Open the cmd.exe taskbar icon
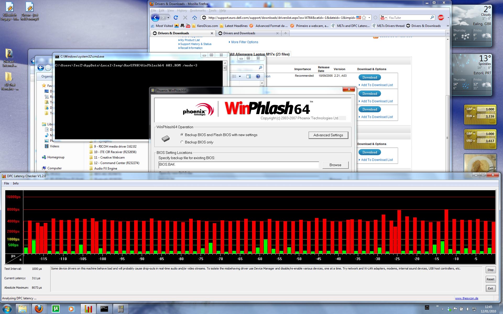This screenshot has height=314, width=503. [x=105, y=309]
